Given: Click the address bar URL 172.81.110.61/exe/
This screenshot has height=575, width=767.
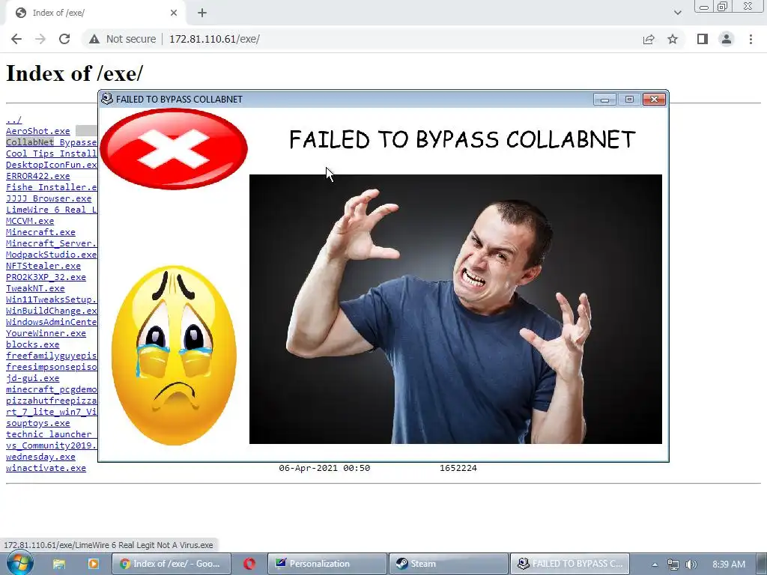Looking at the screenshot, I should [x=214, y=39].
